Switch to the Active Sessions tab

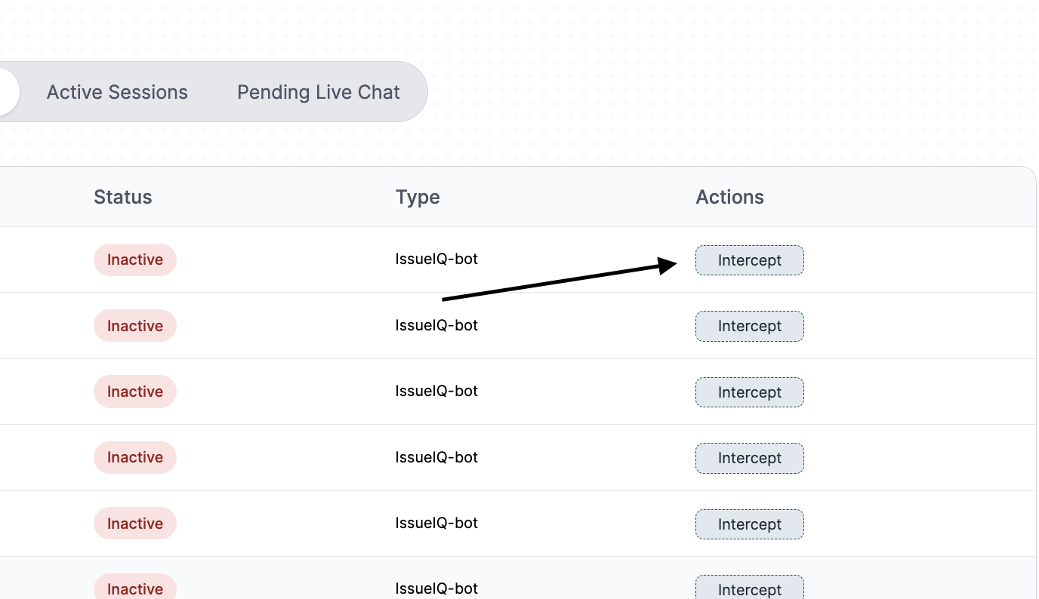click(117, 92)
